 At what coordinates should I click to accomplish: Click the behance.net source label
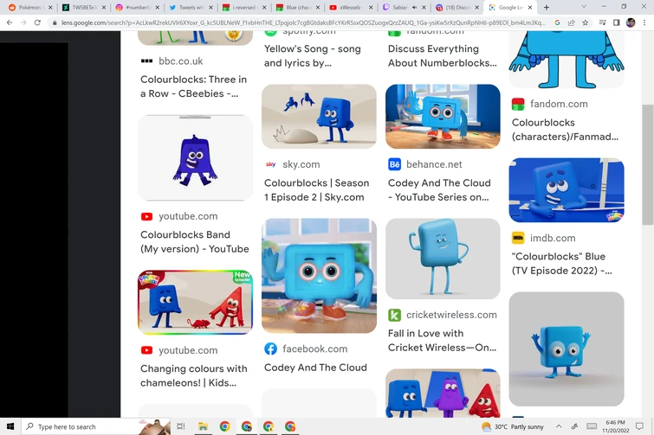tap(434, 164)
